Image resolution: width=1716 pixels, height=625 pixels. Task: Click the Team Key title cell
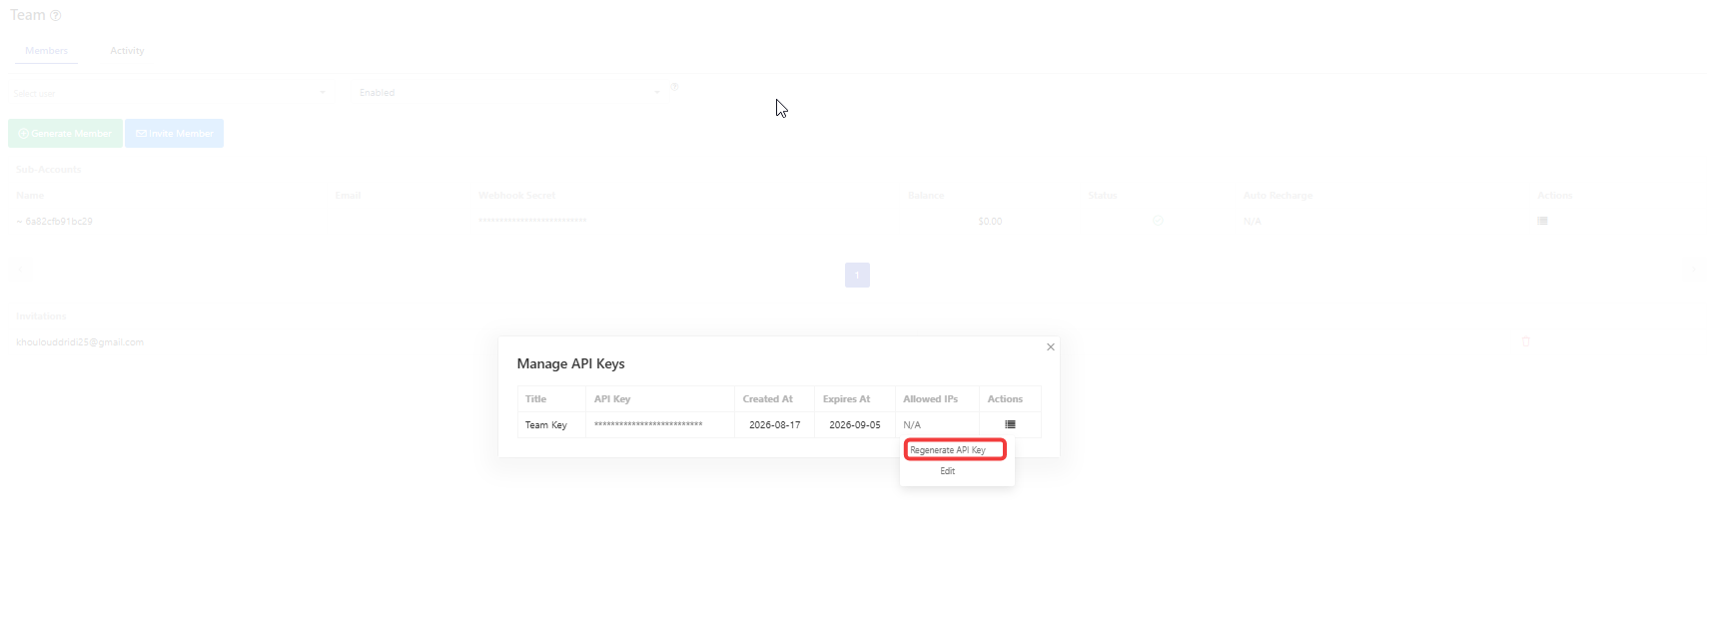pyautogui.click(x=546, y=425)
